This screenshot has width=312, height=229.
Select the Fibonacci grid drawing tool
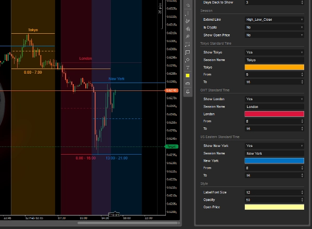click(x=187, y=44)
